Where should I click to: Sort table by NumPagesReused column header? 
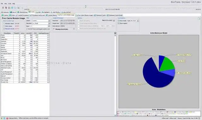click(44, 33)
